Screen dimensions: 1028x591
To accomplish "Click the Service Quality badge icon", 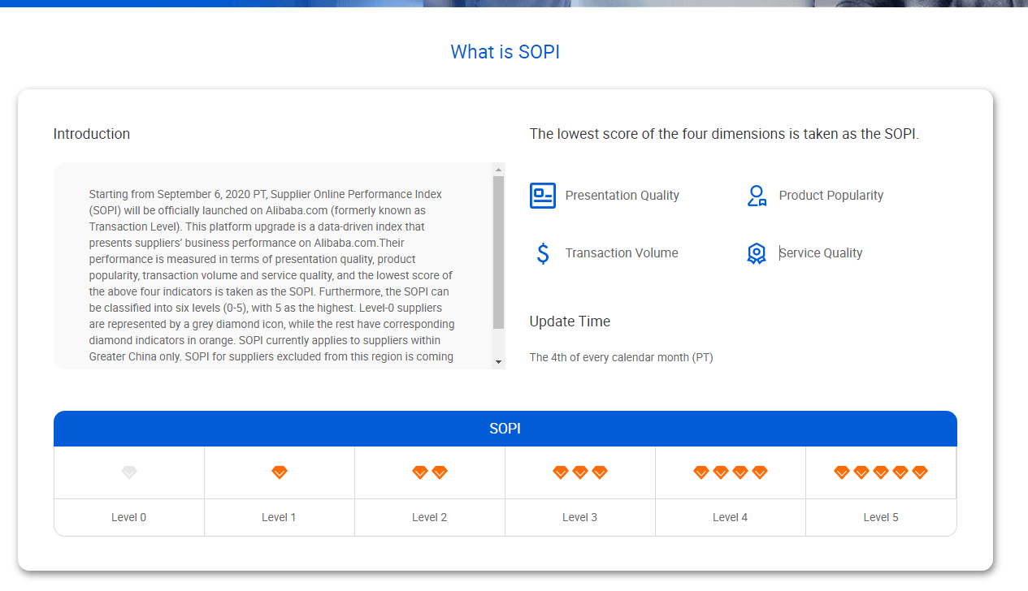I will coord(757,253).
